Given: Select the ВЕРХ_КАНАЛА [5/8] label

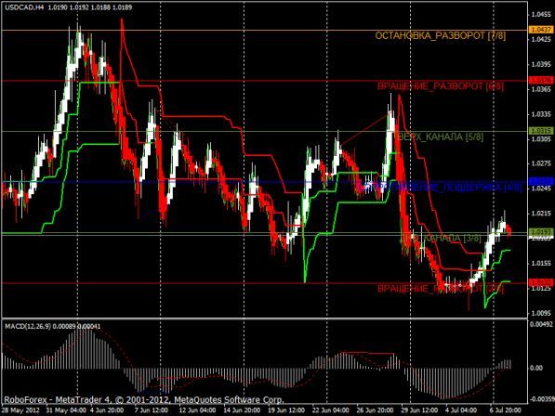Looking at the screenshot, I should (x=441, y=136).
